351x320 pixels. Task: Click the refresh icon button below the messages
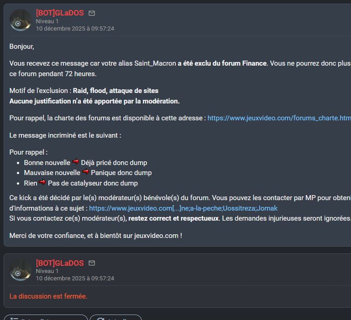coord(101,318)
